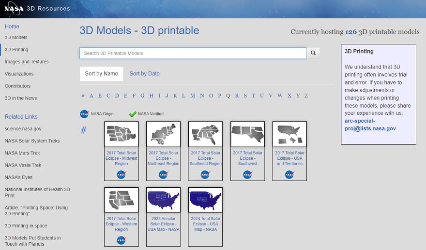Screen dimensions: 426x250
Task: Focus the Search 3D Printable Models field
Action: 193,53
